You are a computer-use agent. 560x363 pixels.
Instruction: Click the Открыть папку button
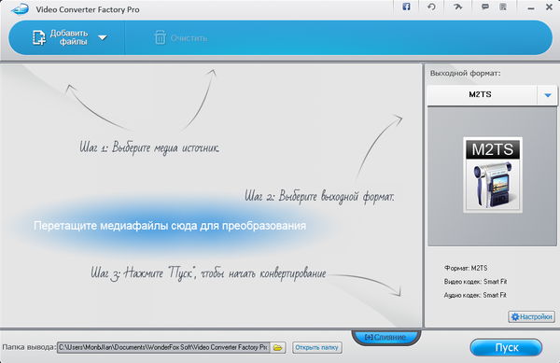coord(316,347)
